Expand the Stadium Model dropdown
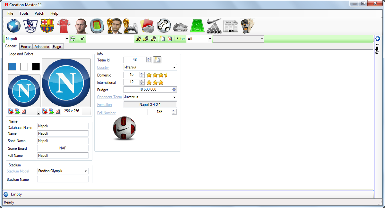Screen dimensions: 385x208 [x=86, y=171]
